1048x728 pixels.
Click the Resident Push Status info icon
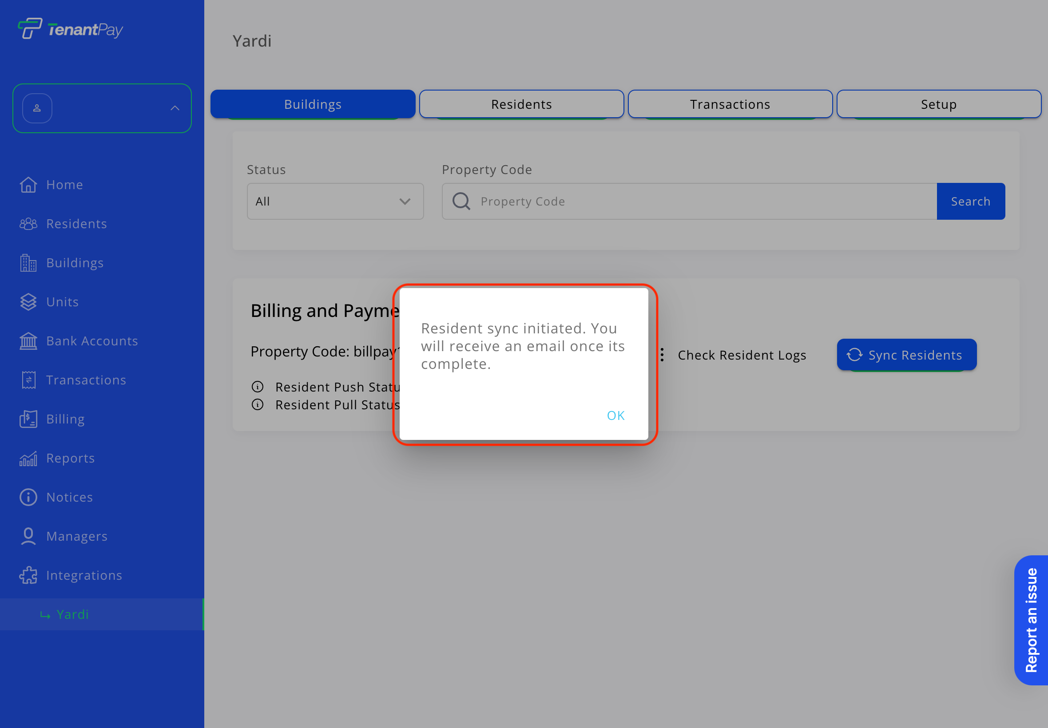[x=258, y=387]
